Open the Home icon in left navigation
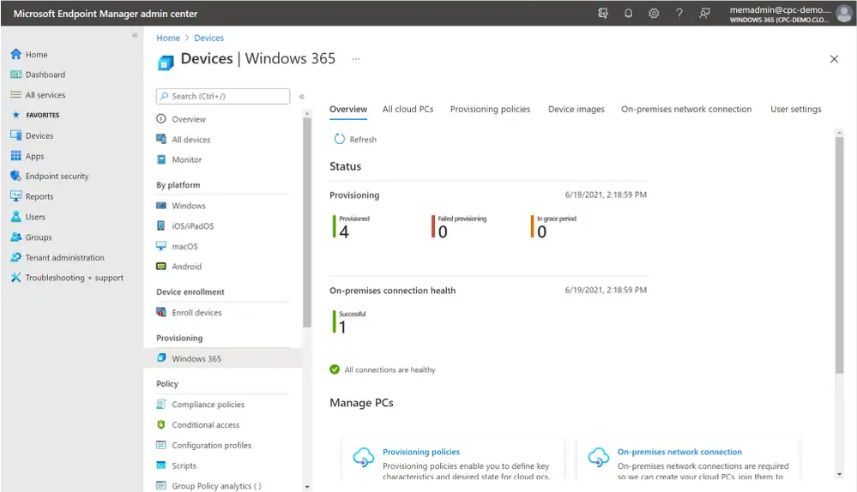 pyautogui.click(x=15, y=54)
